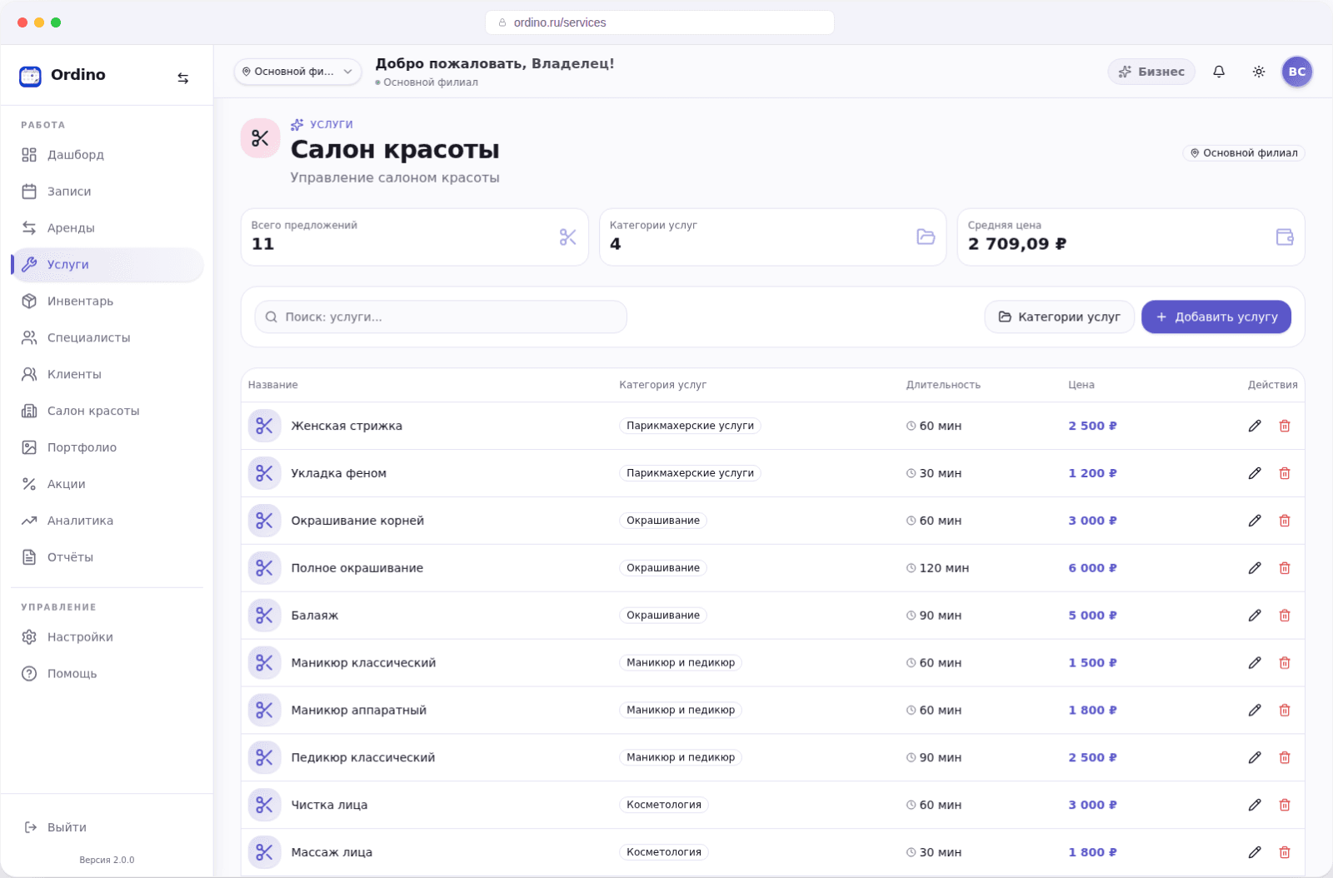Go to Специалисты page
The height and width of the screenshot is (878, 1333).
pyautogui.click(x=107, y=338)
